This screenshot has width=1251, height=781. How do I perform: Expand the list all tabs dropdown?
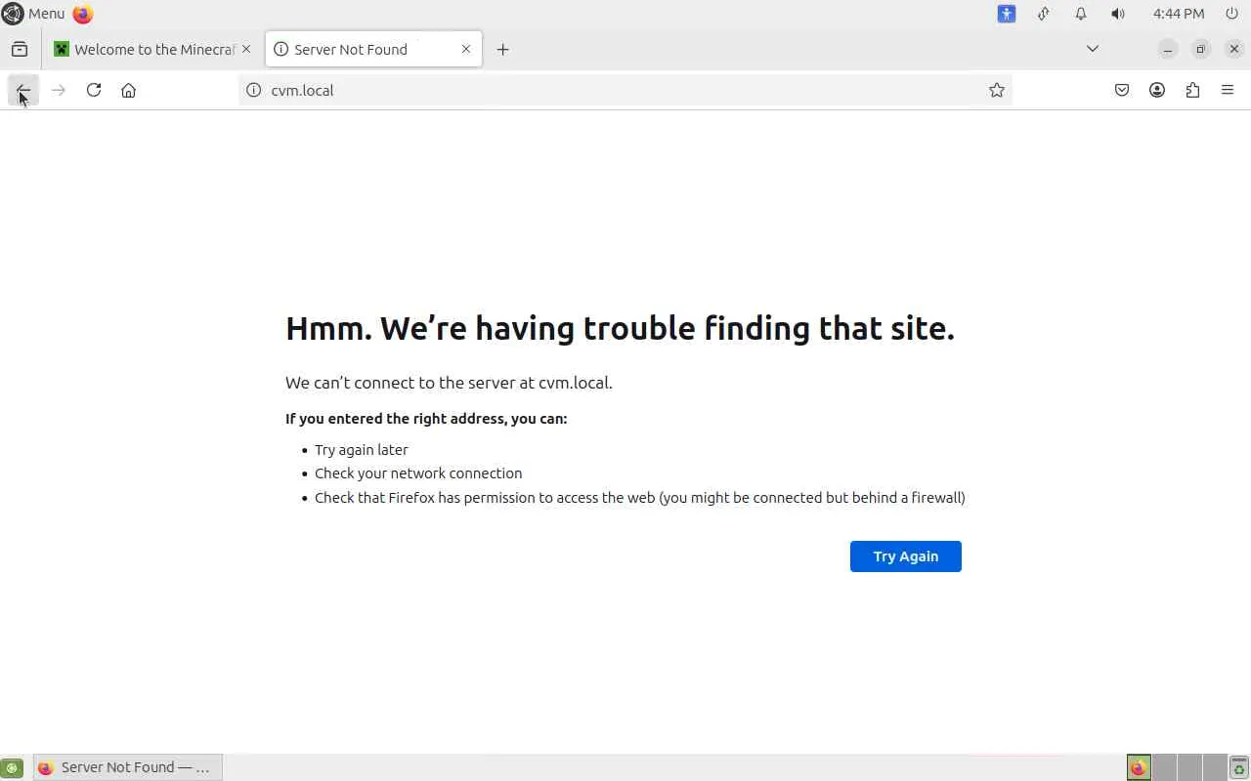coord(1093,49)
